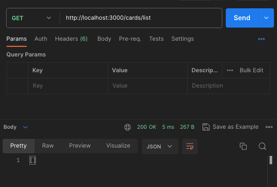Open column options ellipsis beside Bulk Edit
This screenshot has width=277, height=187.
pos(230,71)
